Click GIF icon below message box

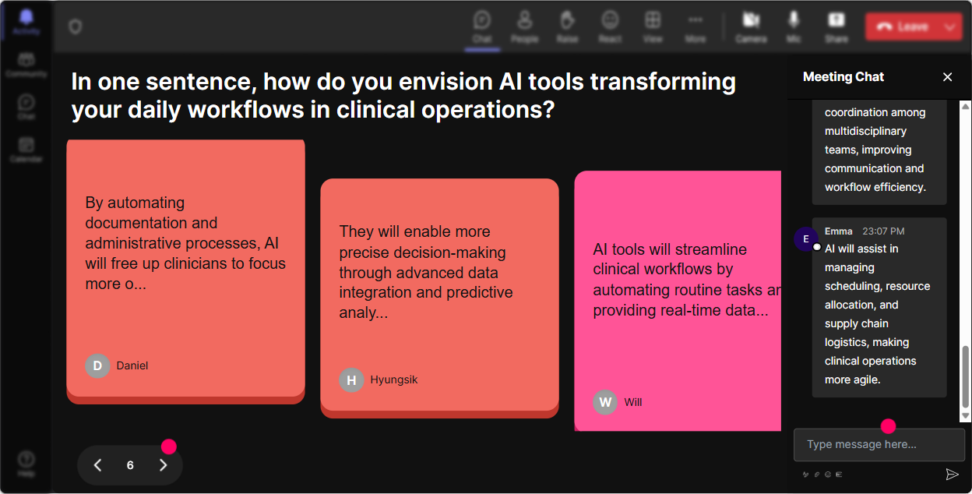tap(839, 474)
